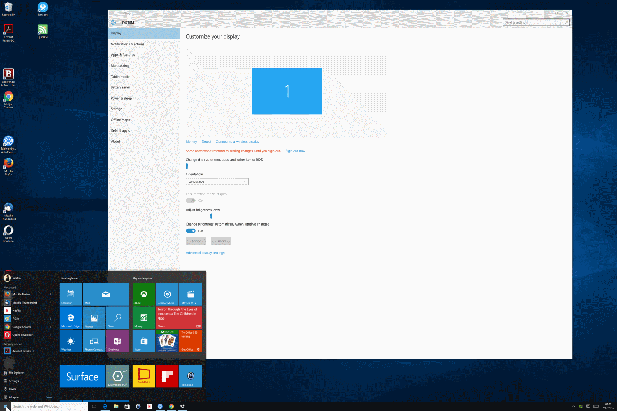Open the Mail tile in Start menu

106,294
